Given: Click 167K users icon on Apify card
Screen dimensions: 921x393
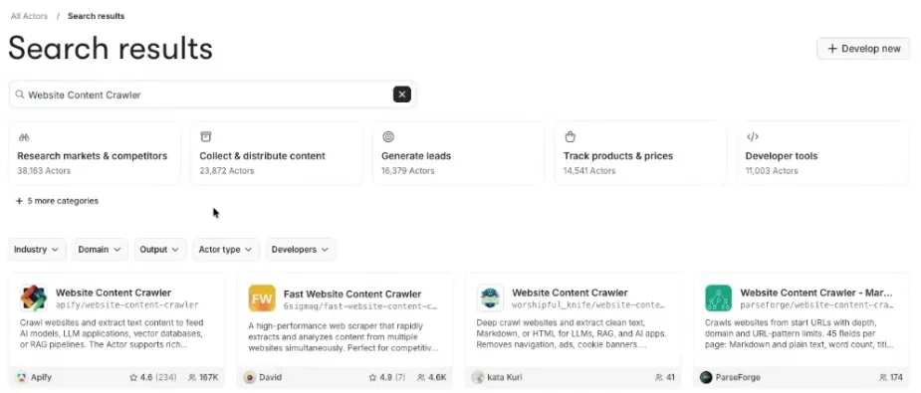Looking at the screenshot, I should (192, 377).
